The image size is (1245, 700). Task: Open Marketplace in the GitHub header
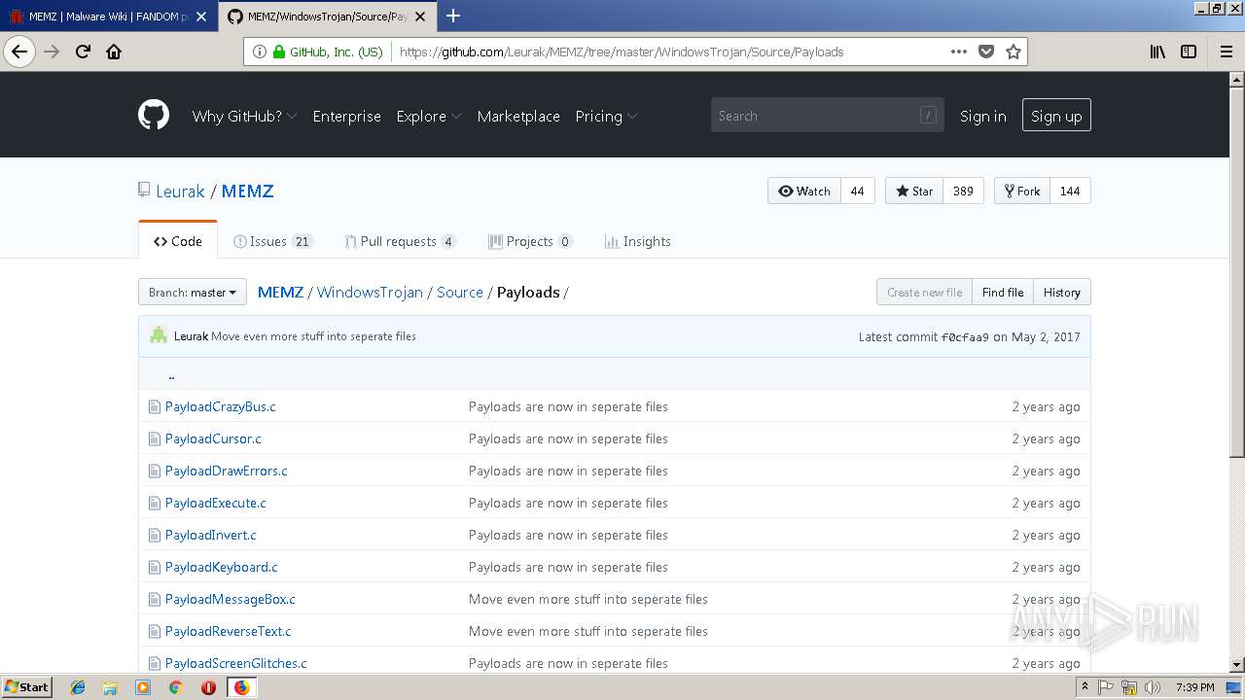[518, 116]
